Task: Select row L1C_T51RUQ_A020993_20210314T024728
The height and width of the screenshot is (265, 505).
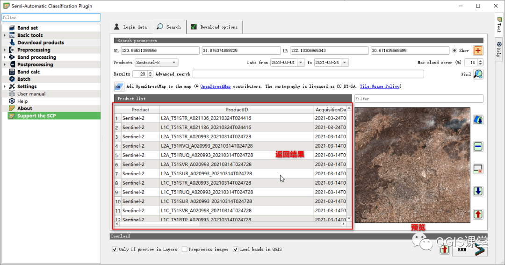Action: [x=230, y=192]
